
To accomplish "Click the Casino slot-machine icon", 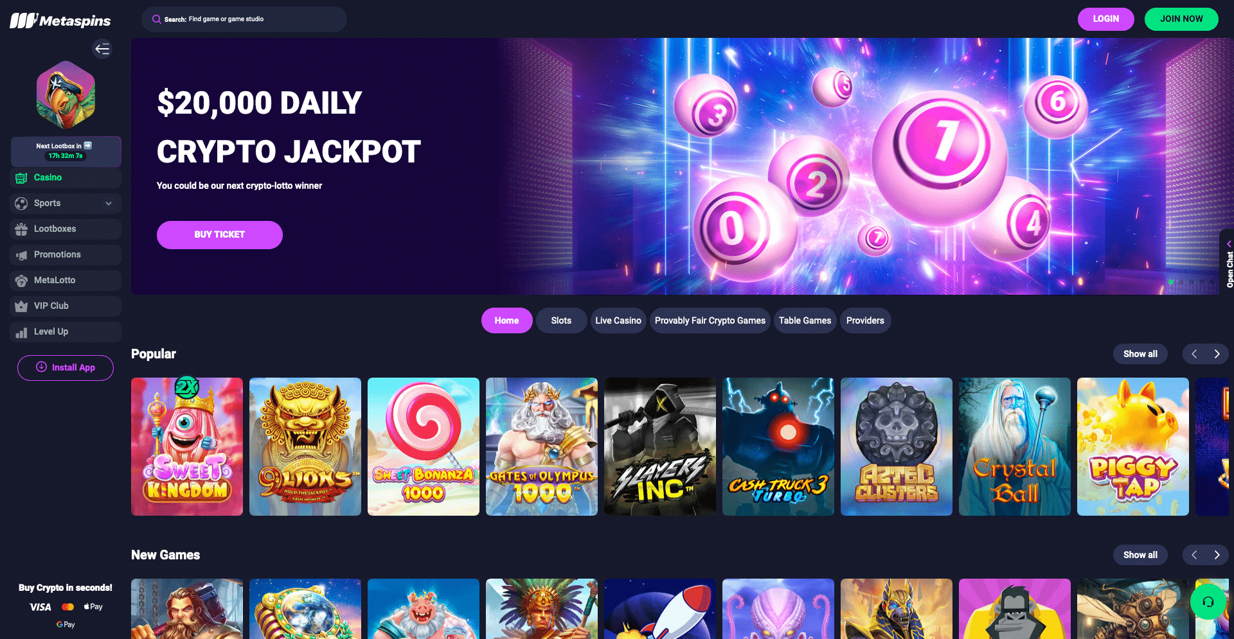I will coord(21,178).
